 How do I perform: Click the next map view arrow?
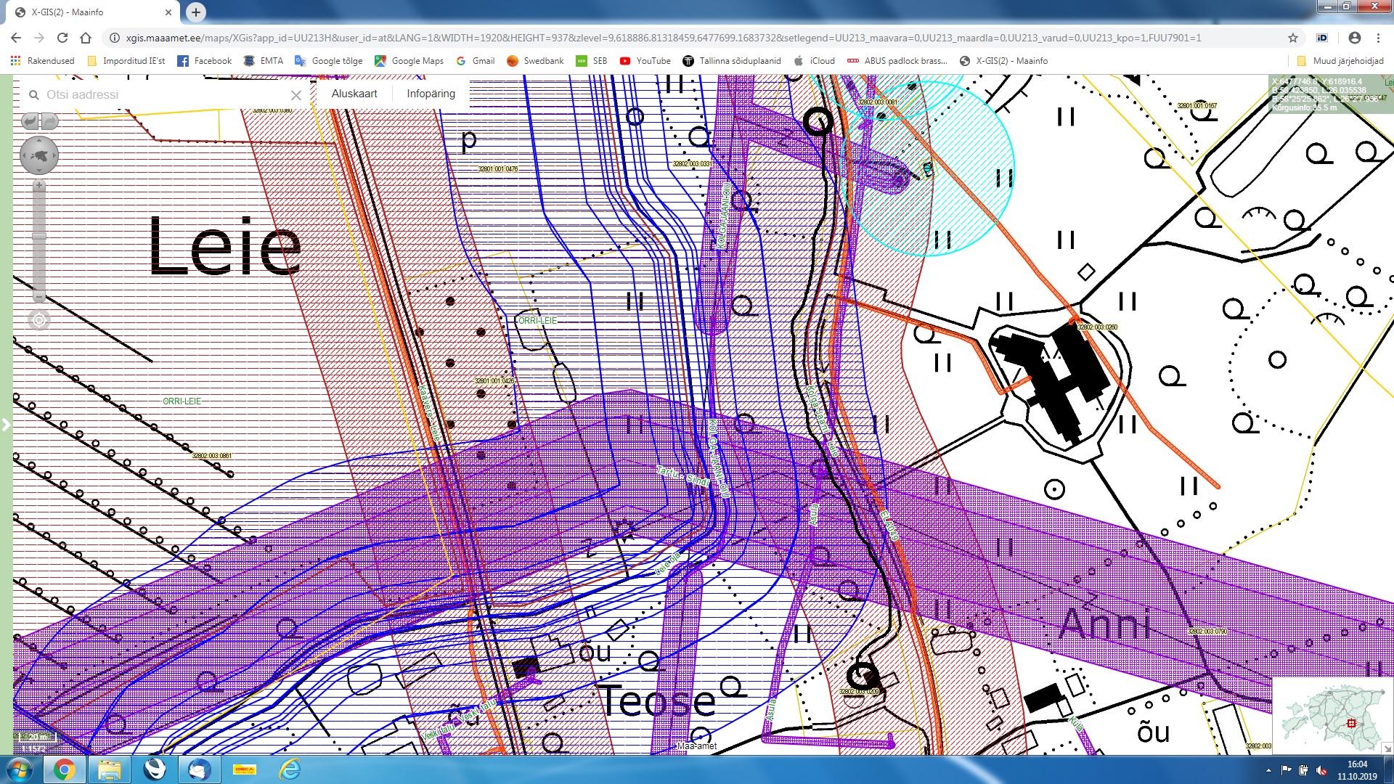pyautogui.click(x=49, y=121)
